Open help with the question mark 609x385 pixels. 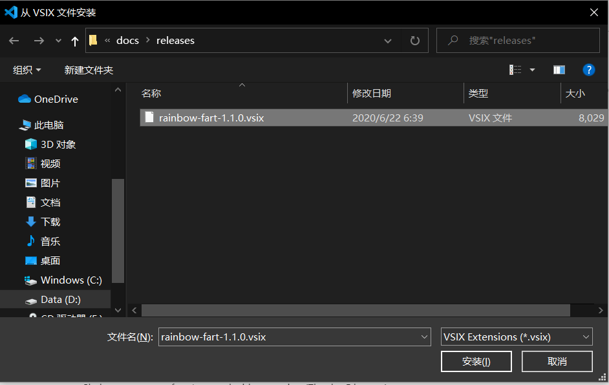(x=589, y=70)
